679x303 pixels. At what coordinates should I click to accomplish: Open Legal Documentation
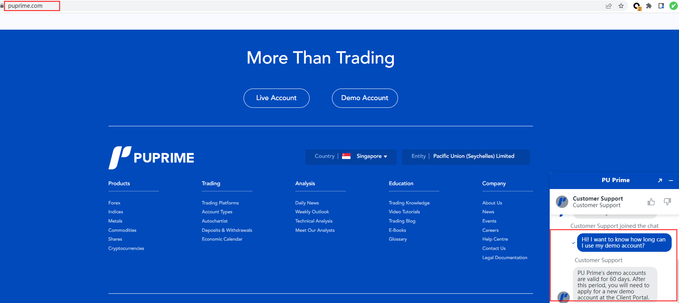coord(505,258)
